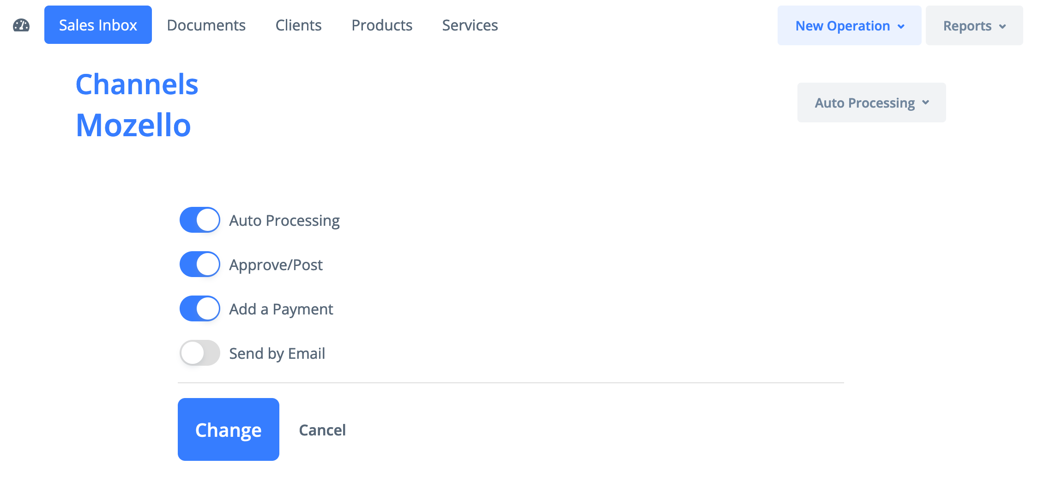Turn off Add a Payment switch
This screenshot has width=1038, height=483.
(x=200, y=308)
